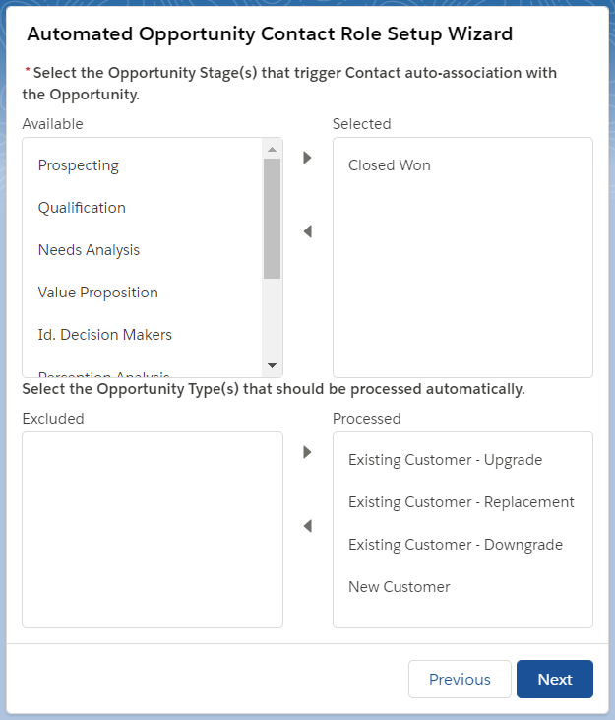615x720 pixels.
Task: Click inside the empty Excluded list box
Action: point(152,530)
